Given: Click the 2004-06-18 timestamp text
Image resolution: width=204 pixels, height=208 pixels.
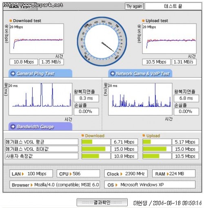Looking at the screenshot, I should point(177,203).
